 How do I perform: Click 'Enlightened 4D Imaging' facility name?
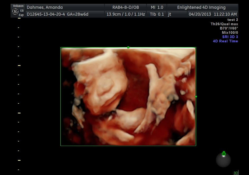pos(201,7)
